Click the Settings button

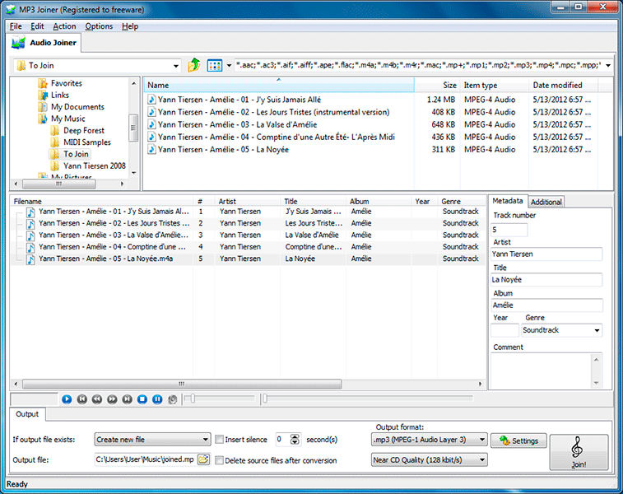click(x=518, y=440)
